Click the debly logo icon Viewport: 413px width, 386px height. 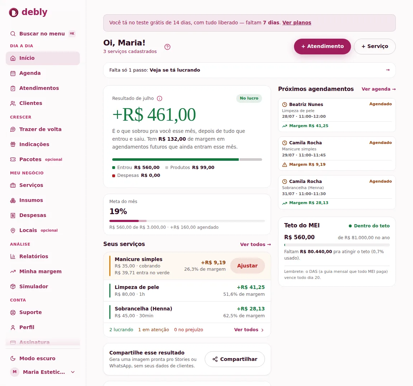(x=13, y=13)
